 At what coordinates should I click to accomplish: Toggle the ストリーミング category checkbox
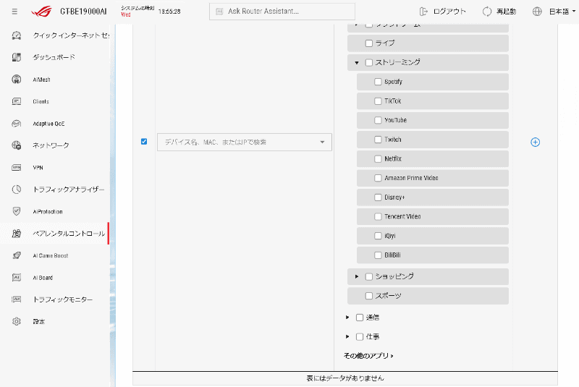368,62
